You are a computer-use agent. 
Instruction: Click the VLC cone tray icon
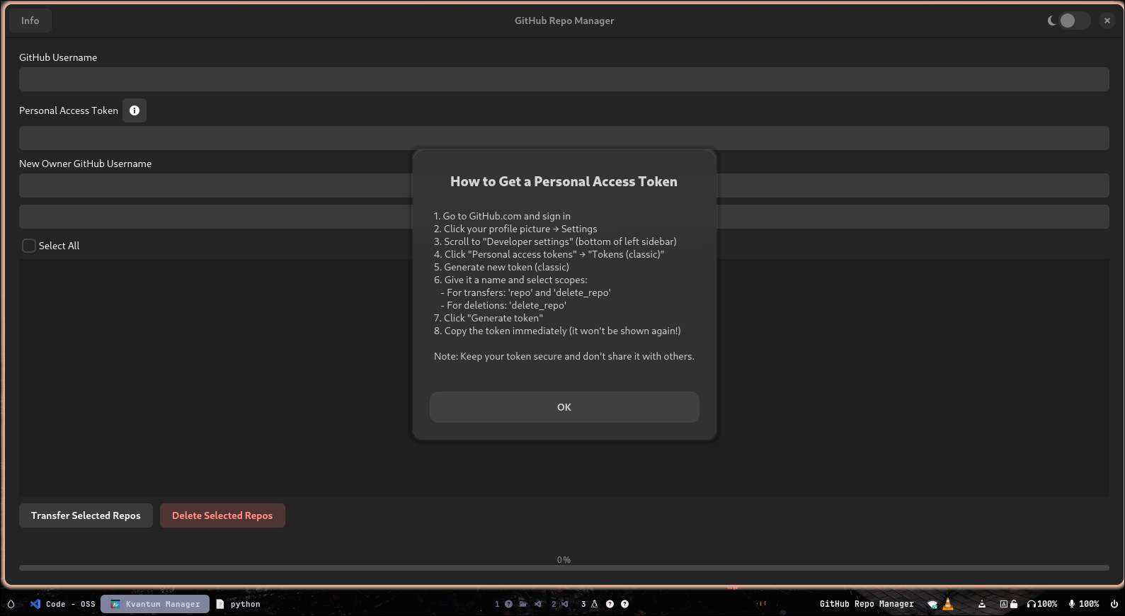pos(948,604)
